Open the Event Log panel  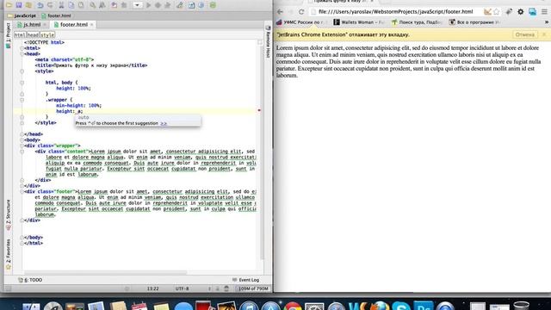(245, 280)
